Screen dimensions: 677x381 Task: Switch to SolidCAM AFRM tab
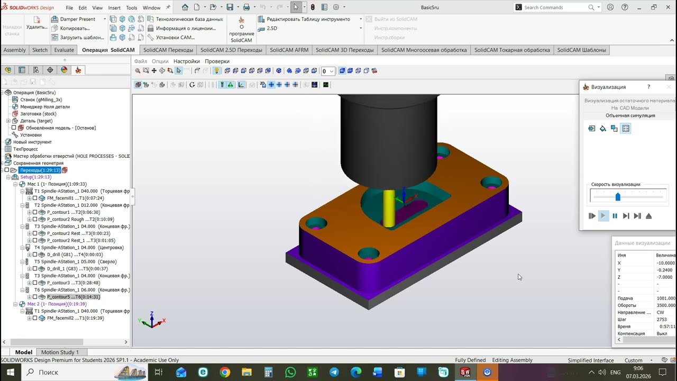(x=289, y=50)
